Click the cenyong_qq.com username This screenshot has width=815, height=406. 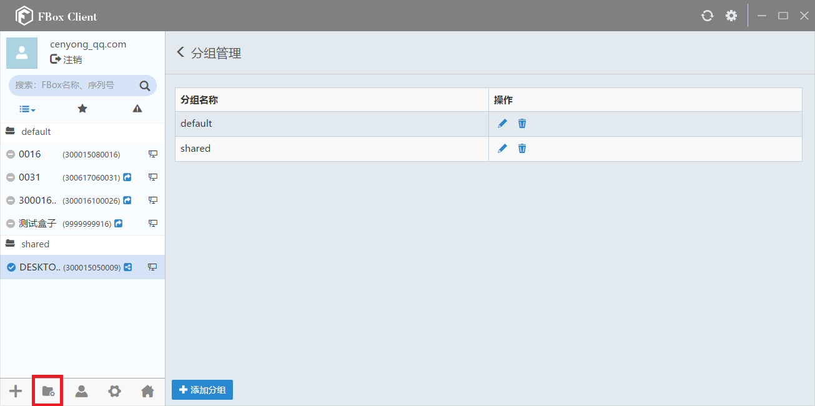pos(88,44)
